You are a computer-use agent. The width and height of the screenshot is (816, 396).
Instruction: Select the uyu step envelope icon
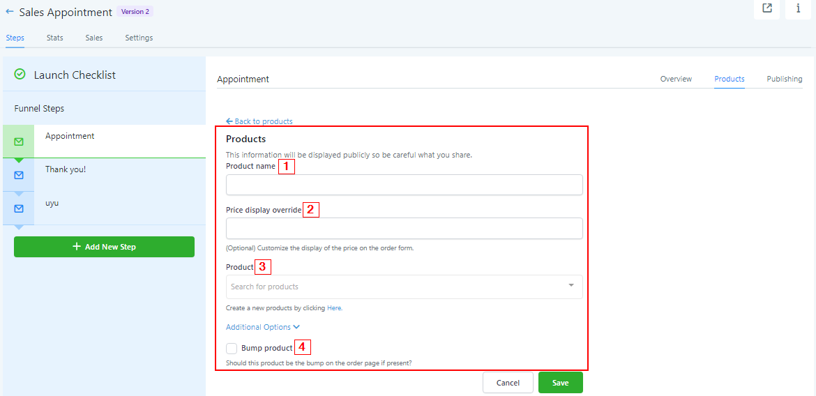coord(19,208)
